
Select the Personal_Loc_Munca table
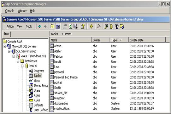pyautogui.click(x=66, y=77)
